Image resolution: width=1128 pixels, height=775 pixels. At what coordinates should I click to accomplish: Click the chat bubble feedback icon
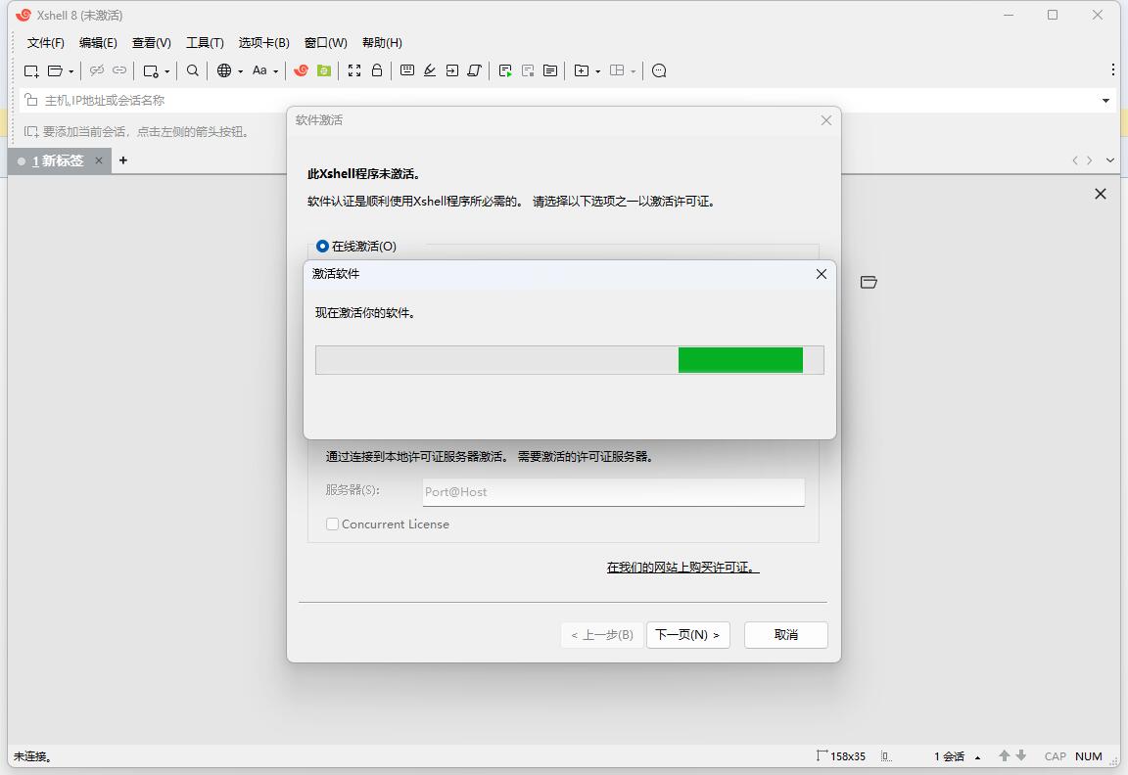tap(659, 70)
